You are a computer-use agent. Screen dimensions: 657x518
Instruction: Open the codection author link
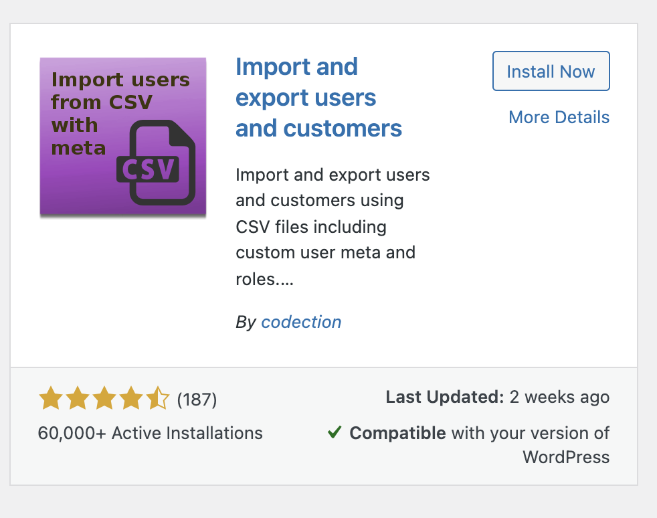click(x=301, y=322)
